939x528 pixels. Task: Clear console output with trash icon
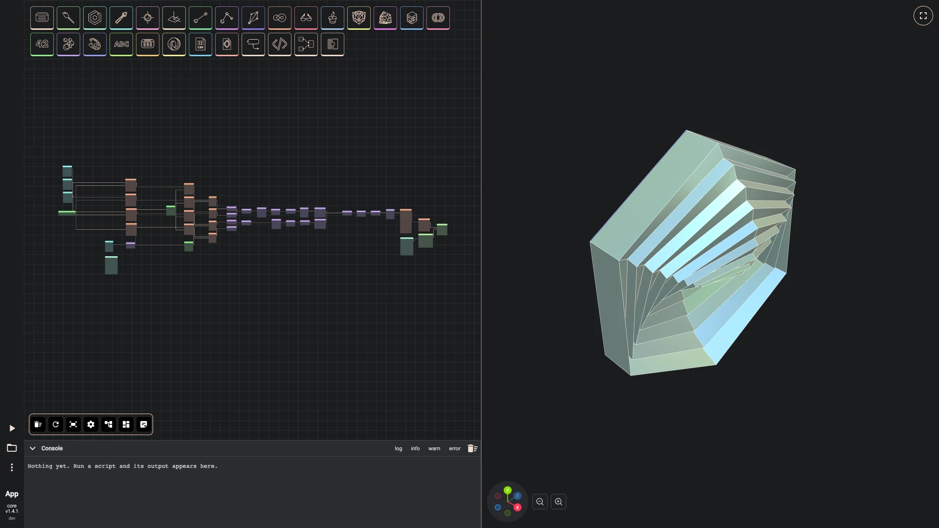(x=472, y=448)
